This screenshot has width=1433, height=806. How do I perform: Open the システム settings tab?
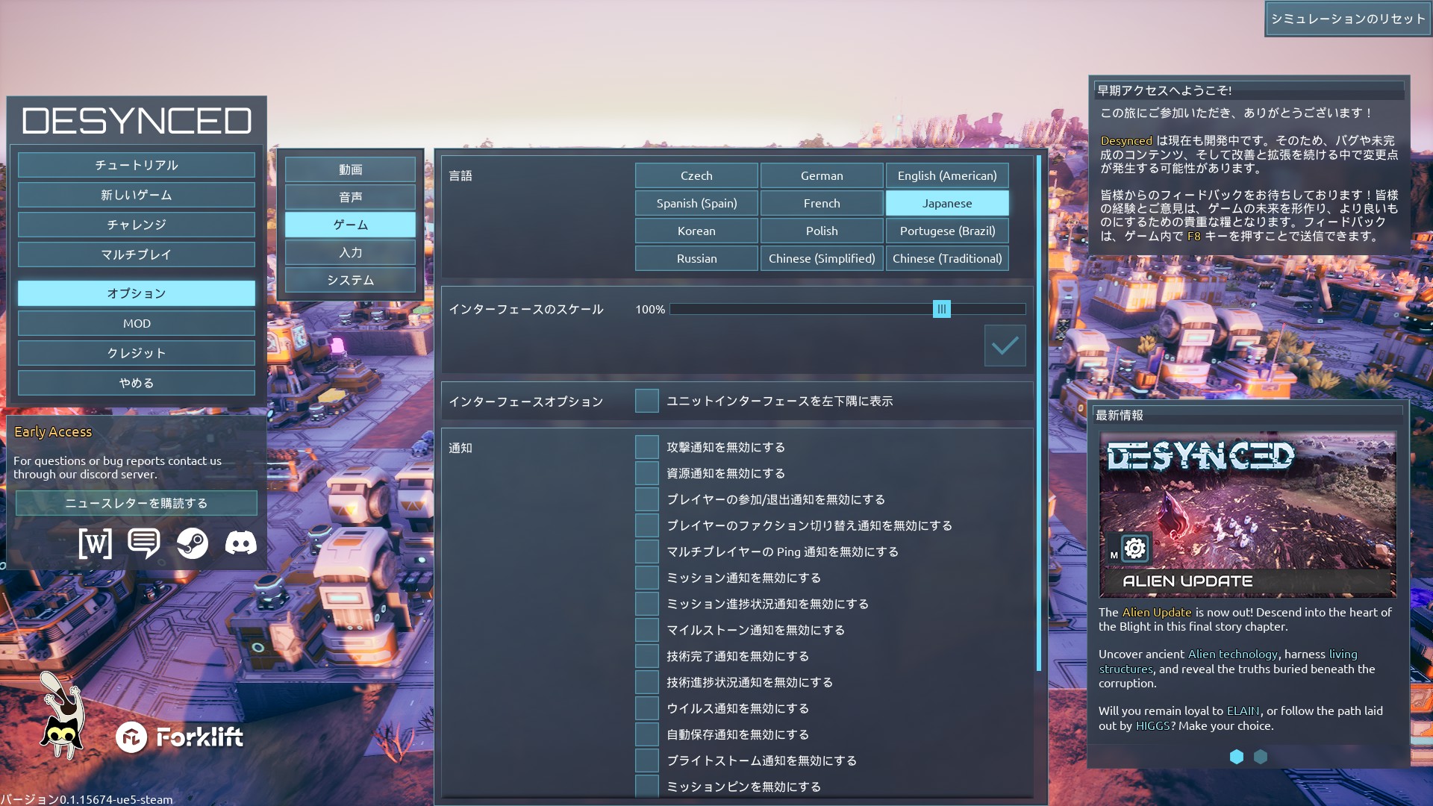coord(350,280)
